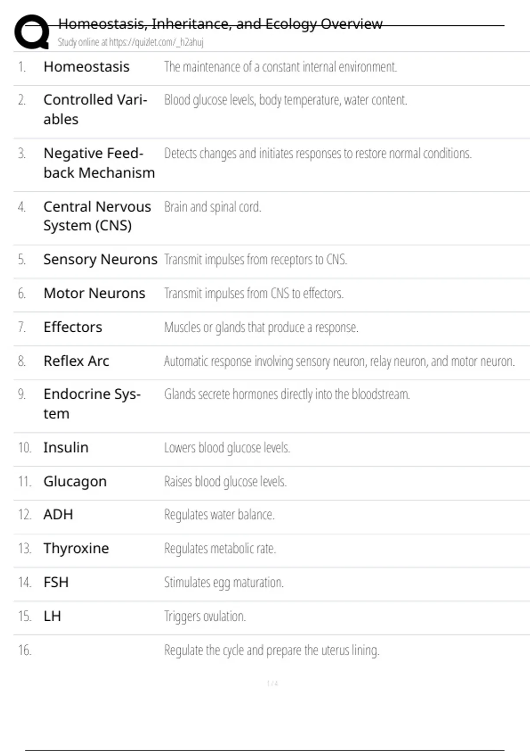Click the "Triggers ovulation" definition

click(x=204, y=616)
